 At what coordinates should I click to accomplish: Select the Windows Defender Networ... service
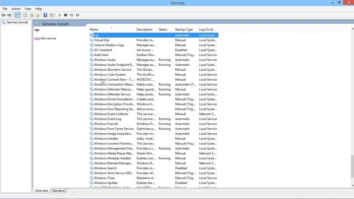click(x=154, y=90)
